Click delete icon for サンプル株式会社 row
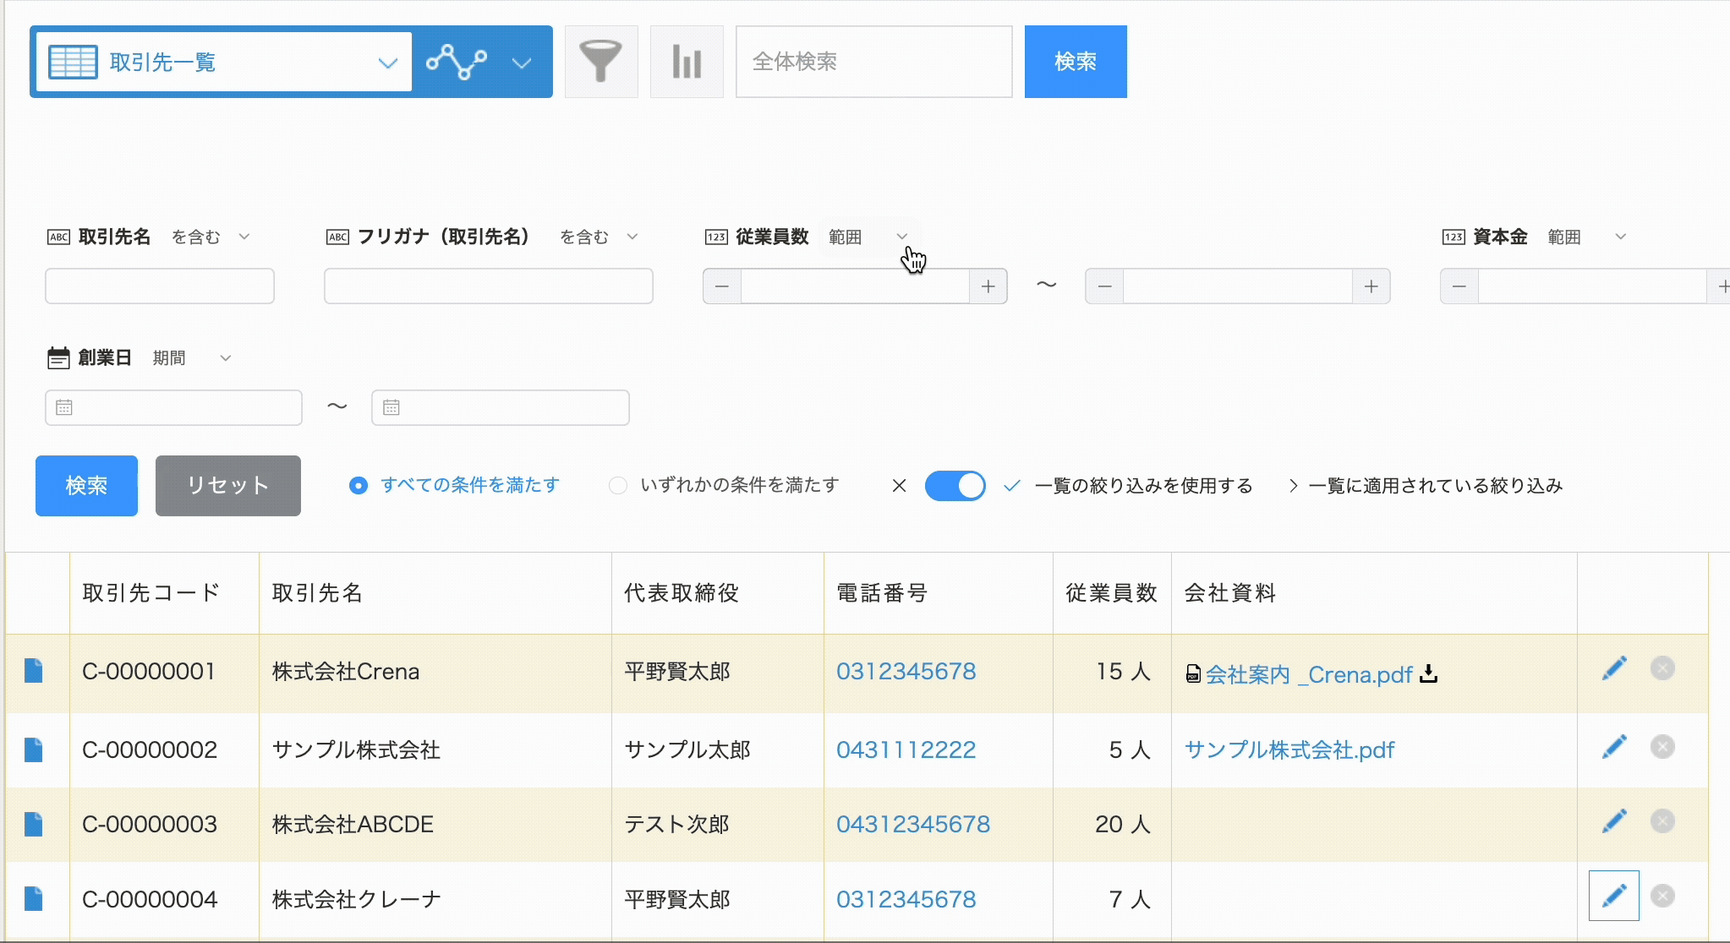 point(1662,748)
